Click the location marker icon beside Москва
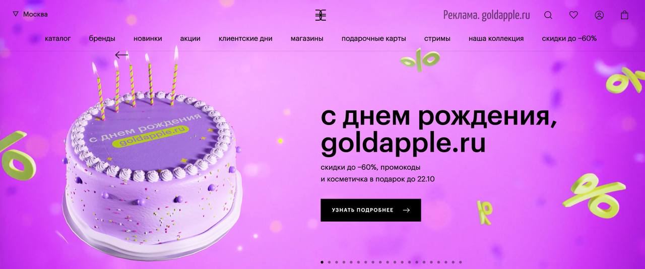645x269 pixels. [16, 14]
